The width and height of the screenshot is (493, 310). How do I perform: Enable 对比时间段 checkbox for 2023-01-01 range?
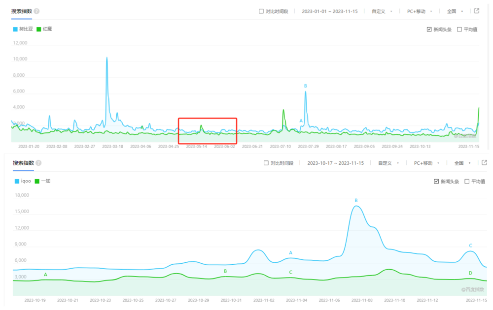click(261, 11)
